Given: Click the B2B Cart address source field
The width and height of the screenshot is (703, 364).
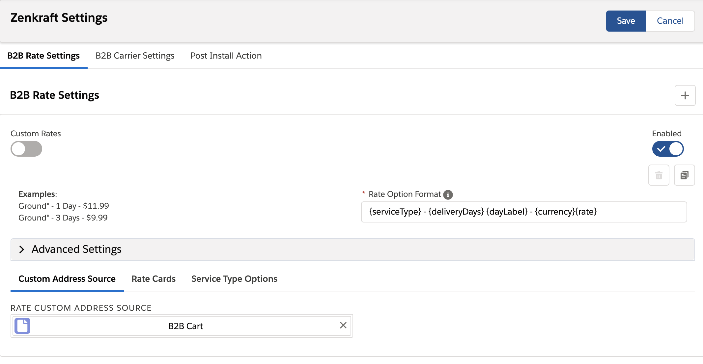Looking at the screenshot, I should (x=182, y=326).
